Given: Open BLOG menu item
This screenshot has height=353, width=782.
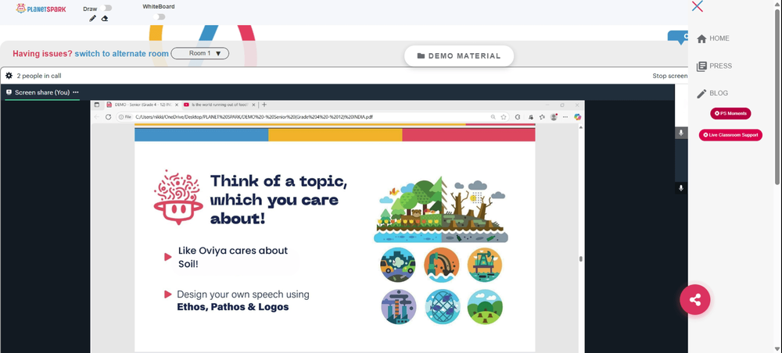Looking at the screenshot, I should click(712, 93).
